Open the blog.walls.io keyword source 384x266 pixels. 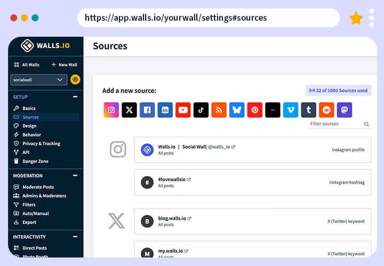pyautogui.click(x=252, y=221)
